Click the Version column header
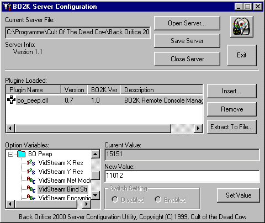 coord(74,90)
